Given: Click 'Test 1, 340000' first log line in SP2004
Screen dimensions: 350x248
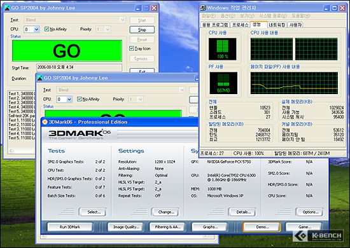Looking at the screenshot, I should coord(21,93).
